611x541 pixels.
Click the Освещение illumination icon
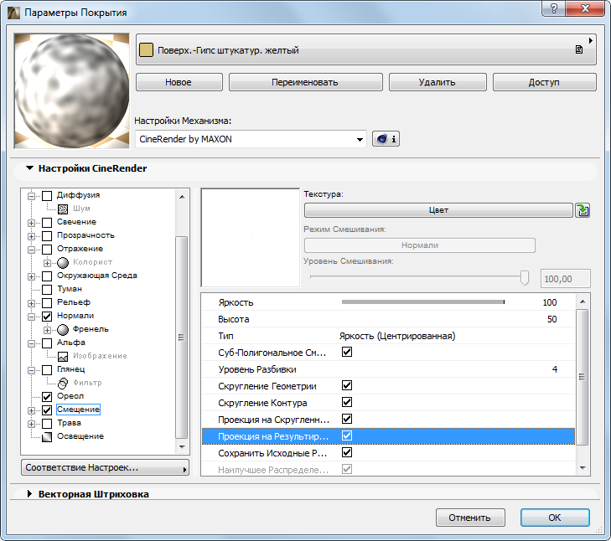pos(47,437)
